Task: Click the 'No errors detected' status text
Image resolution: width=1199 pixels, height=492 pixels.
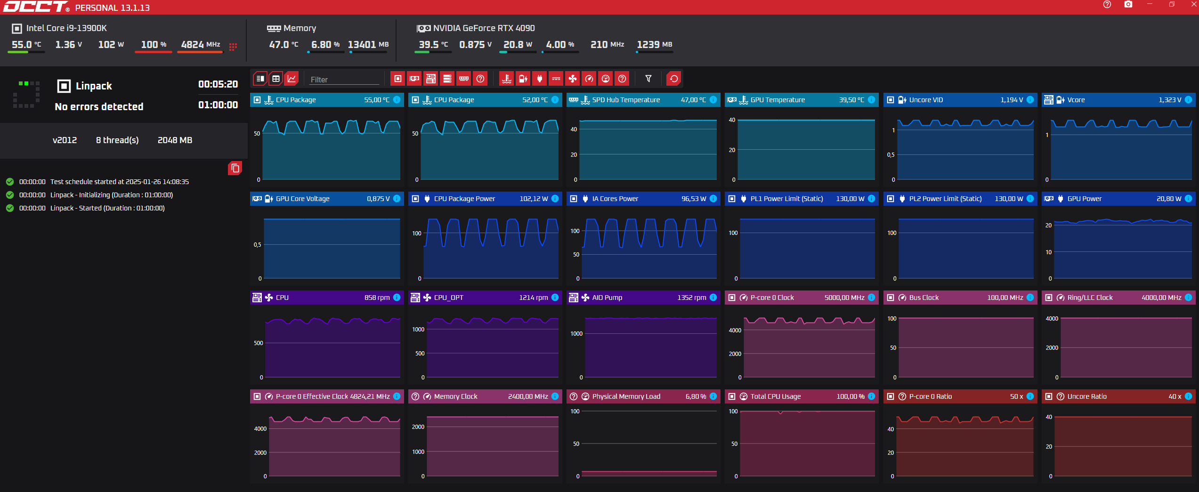Action: click(99, 106)
